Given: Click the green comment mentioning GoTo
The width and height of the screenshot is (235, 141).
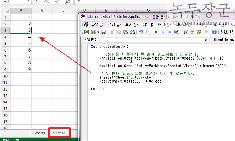Looking at the screenshot, I should pos(149,54).
